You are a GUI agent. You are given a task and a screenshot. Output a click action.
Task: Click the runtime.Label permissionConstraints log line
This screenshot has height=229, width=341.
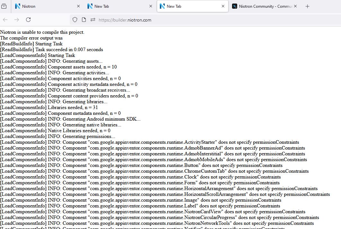click(140, 206)
